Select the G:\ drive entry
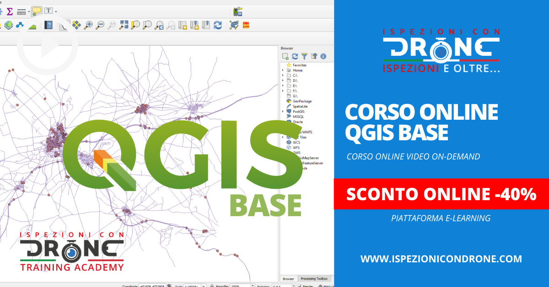Screen dimensions: 549x287 (x=292, y=96)
